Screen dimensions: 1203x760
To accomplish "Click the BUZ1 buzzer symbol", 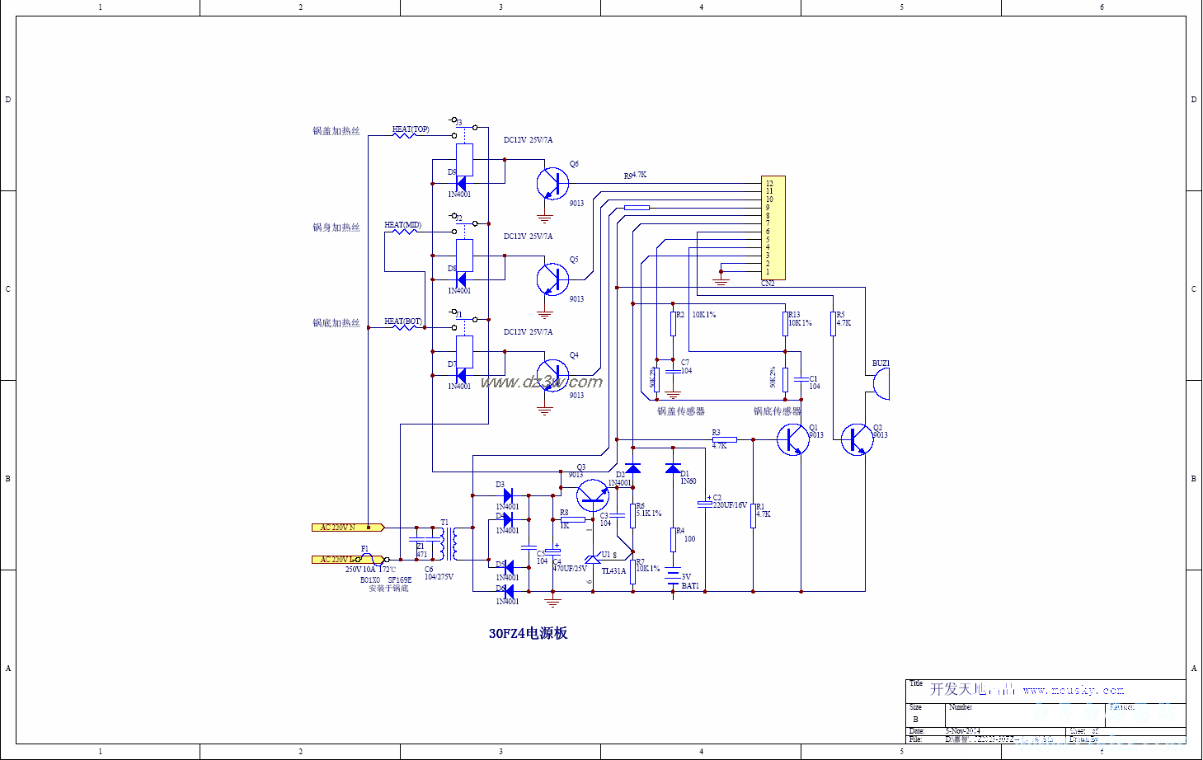I will (x=881, y=383).
